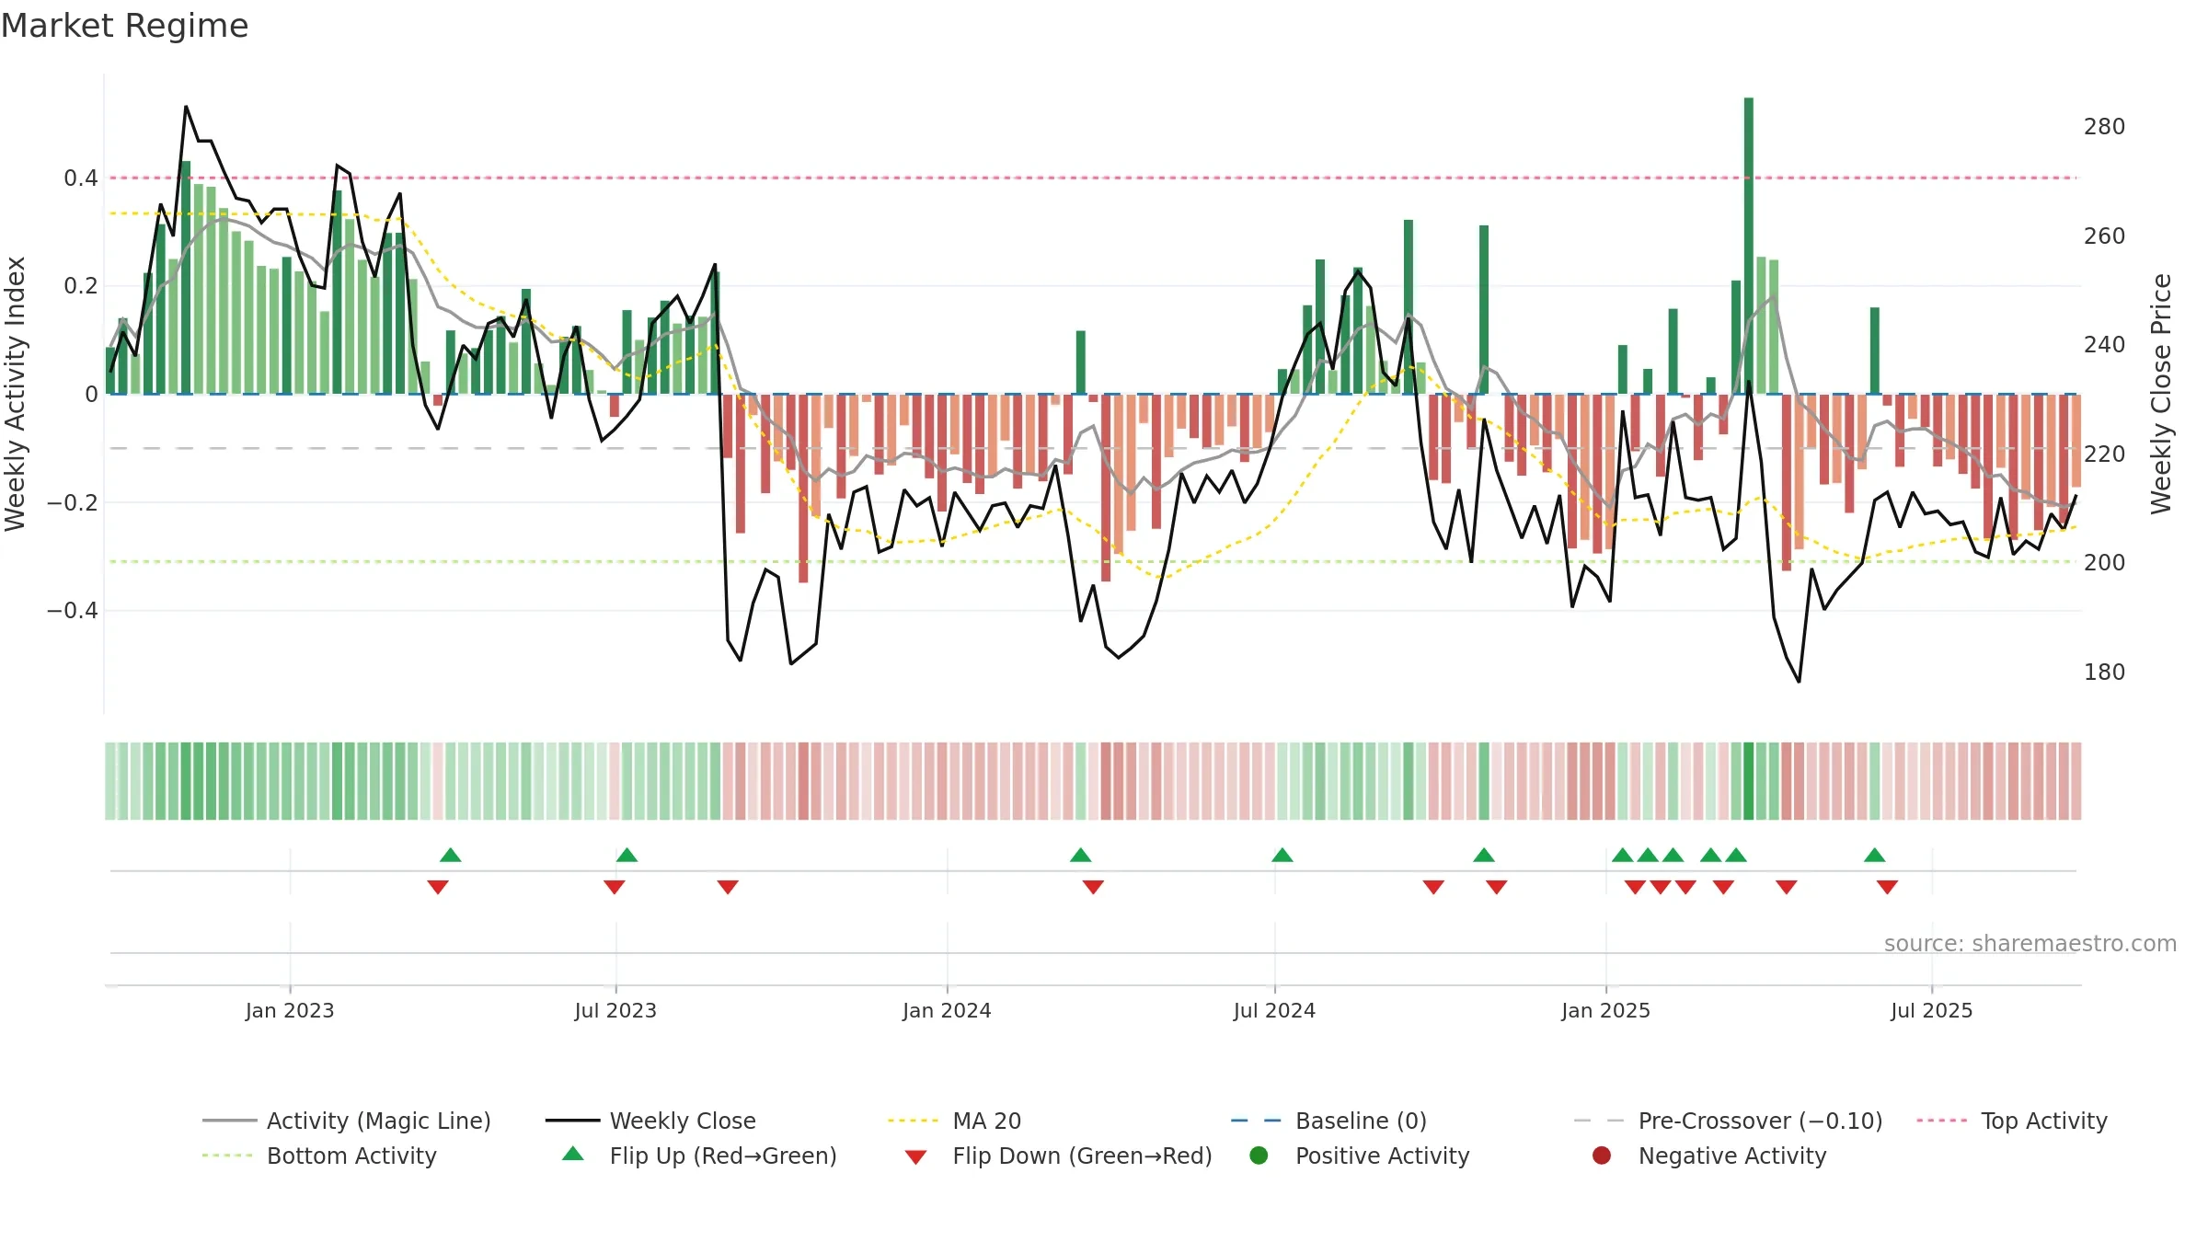Click the Jul 2024 x-axis label

coord(1274,1010)
